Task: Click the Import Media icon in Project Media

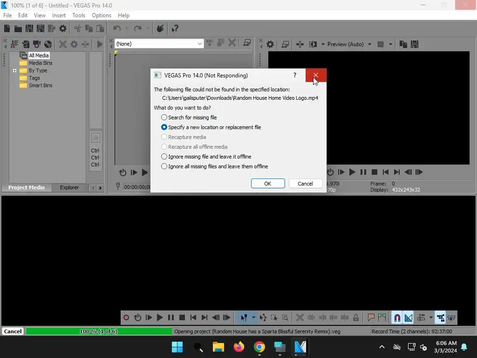Action: coord(26,44)
